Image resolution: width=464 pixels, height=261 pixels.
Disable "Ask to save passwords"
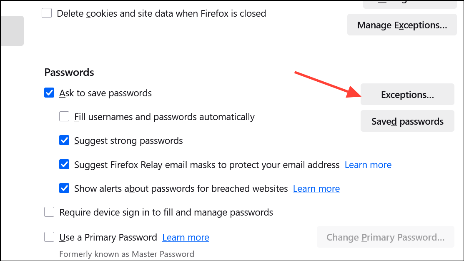[x=49, y=93]
